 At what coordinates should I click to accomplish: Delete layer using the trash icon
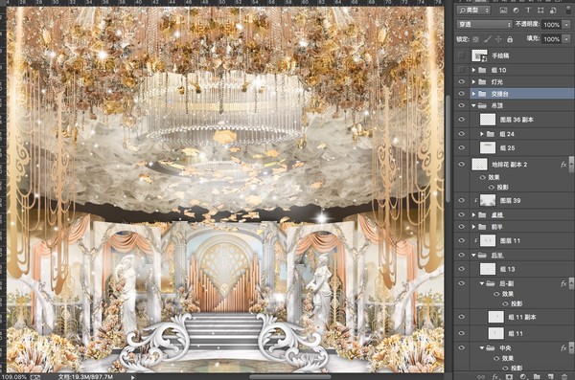coord(564,376)
